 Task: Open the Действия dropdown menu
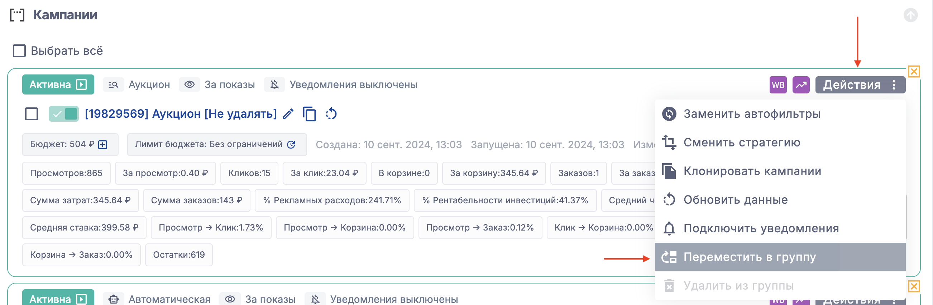pos(860,85)
